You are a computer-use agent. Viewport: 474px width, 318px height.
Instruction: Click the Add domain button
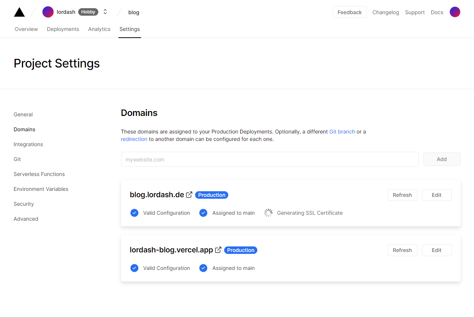point(442,159)
